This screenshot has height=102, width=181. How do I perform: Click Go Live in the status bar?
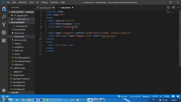pos(122,96)
